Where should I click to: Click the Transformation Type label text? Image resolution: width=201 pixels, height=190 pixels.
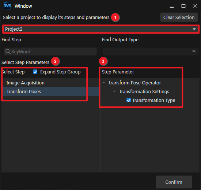[x=154, y=100]
